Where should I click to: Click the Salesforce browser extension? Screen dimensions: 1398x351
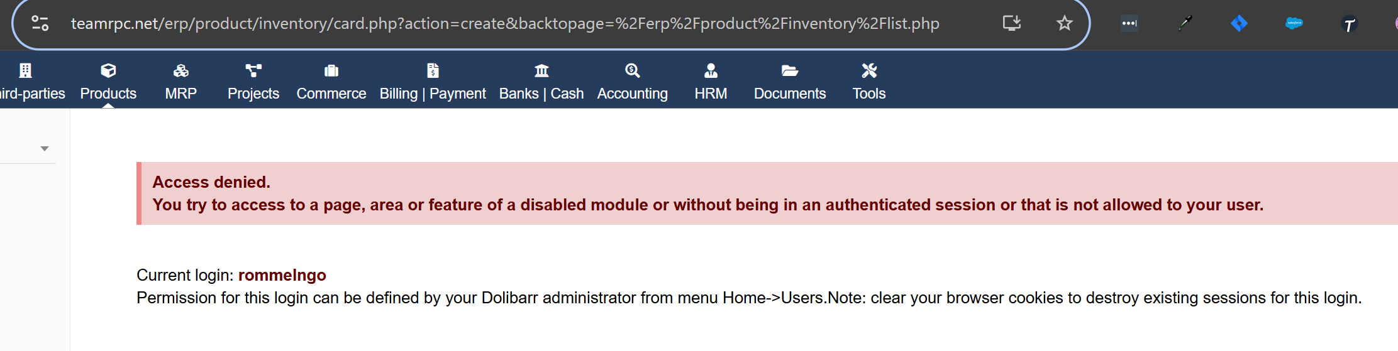click(1294, 23)
